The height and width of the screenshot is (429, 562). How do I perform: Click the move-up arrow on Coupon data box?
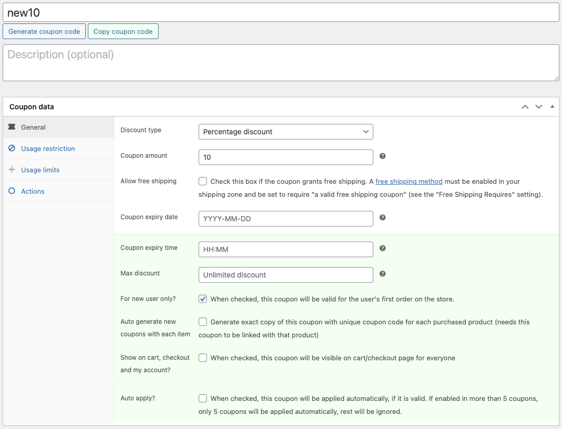point(525,106)
